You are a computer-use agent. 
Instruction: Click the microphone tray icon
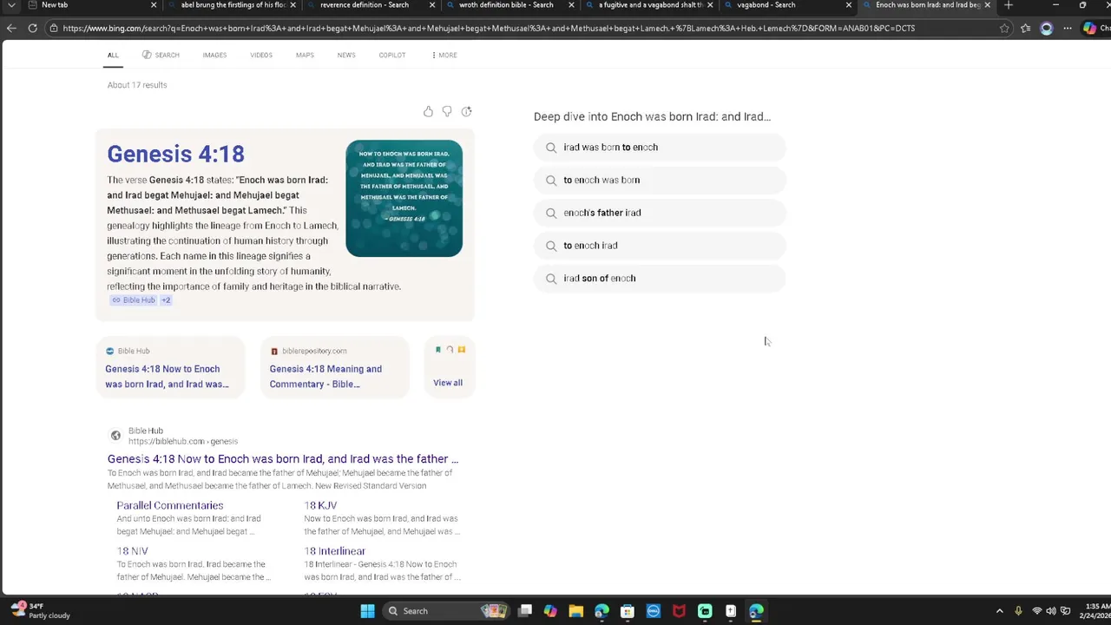coord(1018,611)
